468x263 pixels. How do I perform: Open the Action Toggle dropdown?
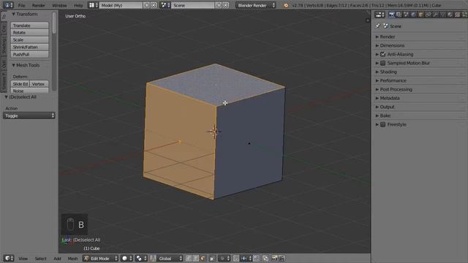[x=29, y=115]
